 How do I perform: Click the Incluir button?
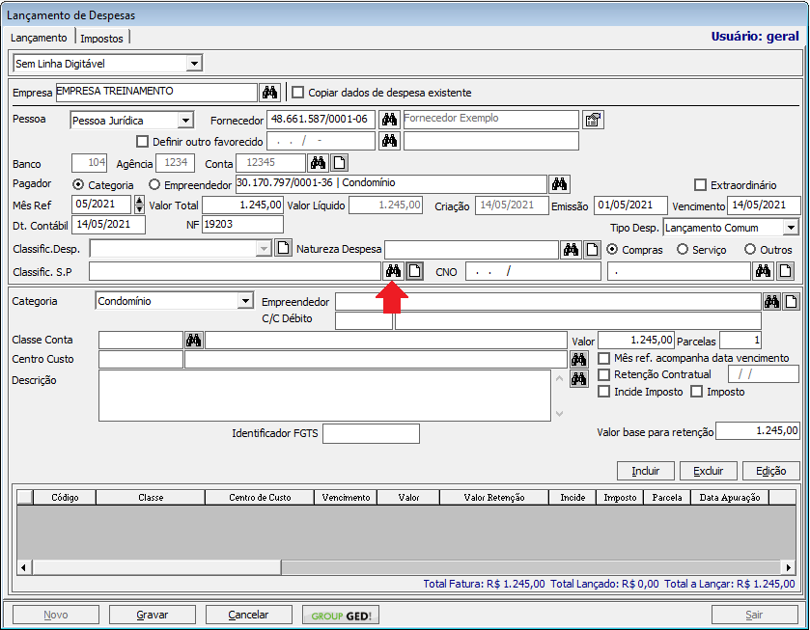pos(646,471)
